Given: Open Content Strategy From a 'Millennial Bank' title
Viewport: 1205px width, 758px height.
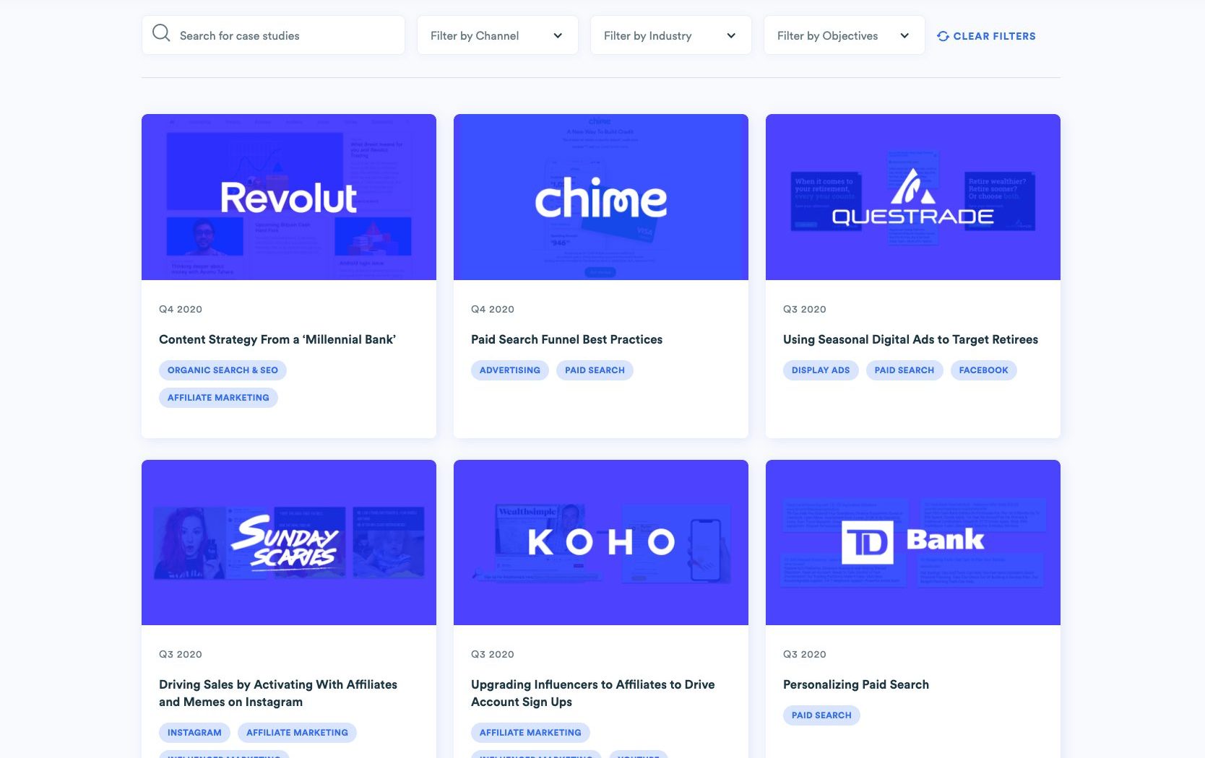Looking at the screenshot, I should (277, 339).
